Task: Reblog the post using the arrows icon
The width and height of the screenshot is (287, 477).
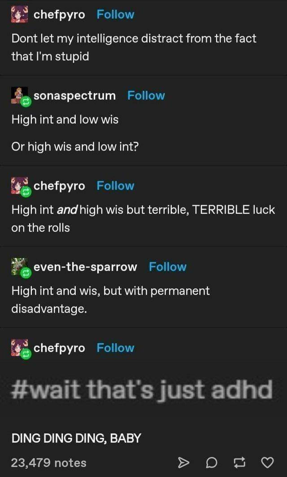Action: click(x=239, y=462)
